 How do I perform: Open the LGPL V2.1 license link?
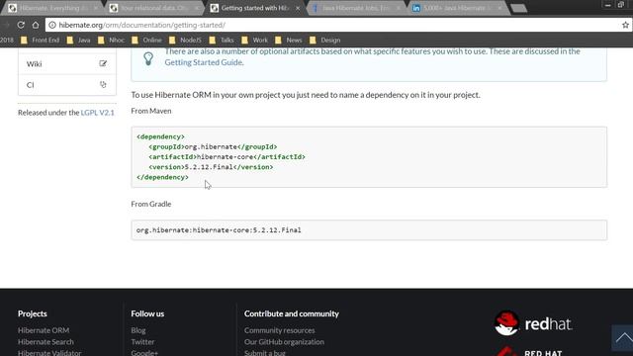tap(97, 113)
